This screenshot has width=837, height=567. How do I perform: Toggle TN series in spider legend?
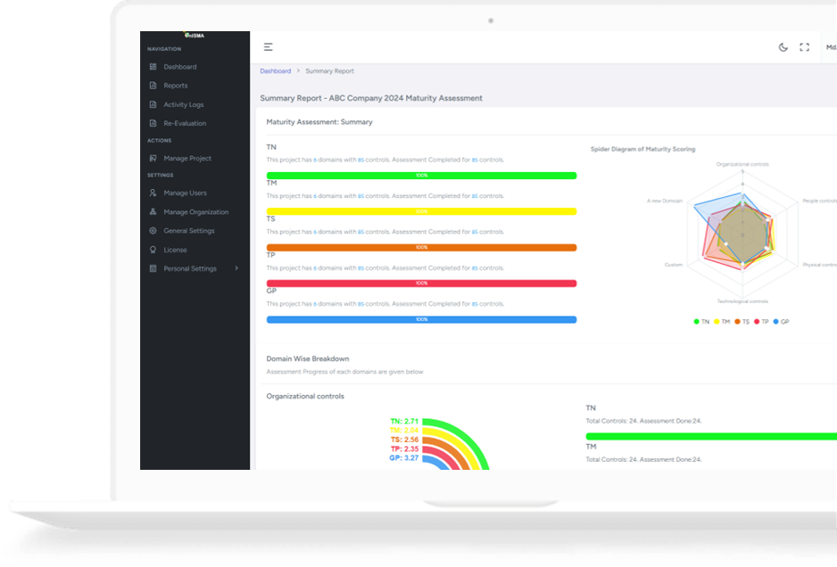(x=701, y=322)
